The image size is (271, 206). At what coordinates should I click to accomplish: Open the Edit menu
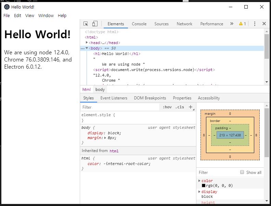point(17,15)
